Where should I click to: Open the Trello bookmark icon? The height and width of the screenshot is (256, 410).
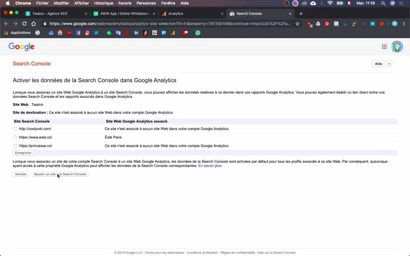[163, 33]
